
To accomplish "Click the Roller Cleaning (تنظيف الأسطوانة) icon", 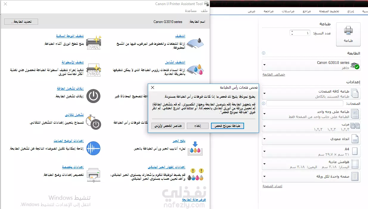I will pos(94,70).
